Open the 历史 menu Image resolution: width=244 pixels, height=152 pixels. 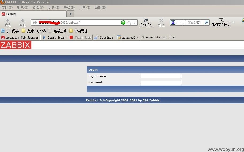coord(54,7)
